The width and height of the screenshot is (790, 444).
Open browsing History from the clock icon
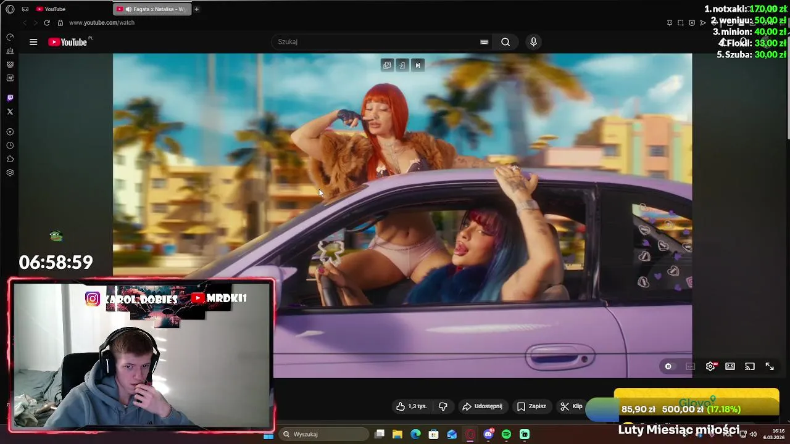pyautogui.click(x=10, y=146)
